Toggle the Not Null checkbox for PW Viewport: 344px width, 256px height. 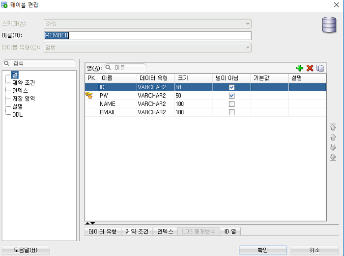(231, 96)
